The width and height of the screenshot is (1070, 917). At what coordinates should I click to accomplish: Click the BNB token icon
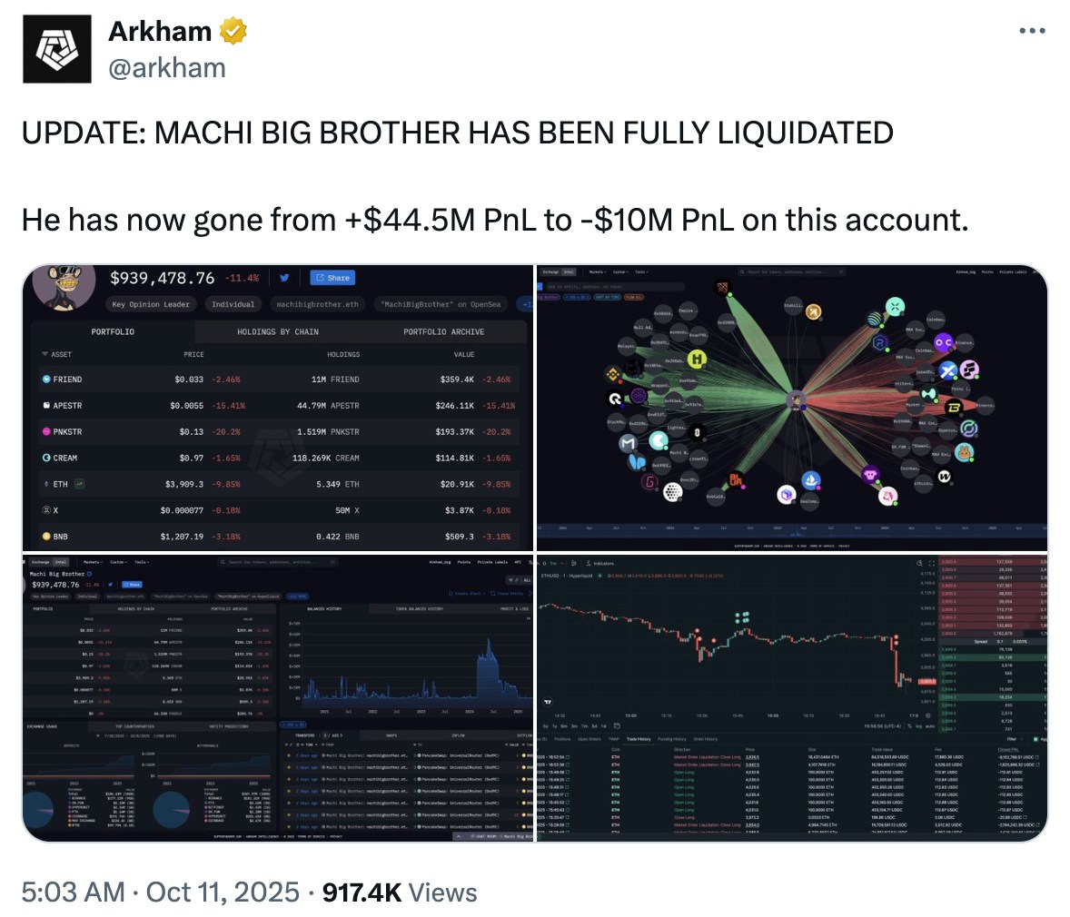click(47, 537)
